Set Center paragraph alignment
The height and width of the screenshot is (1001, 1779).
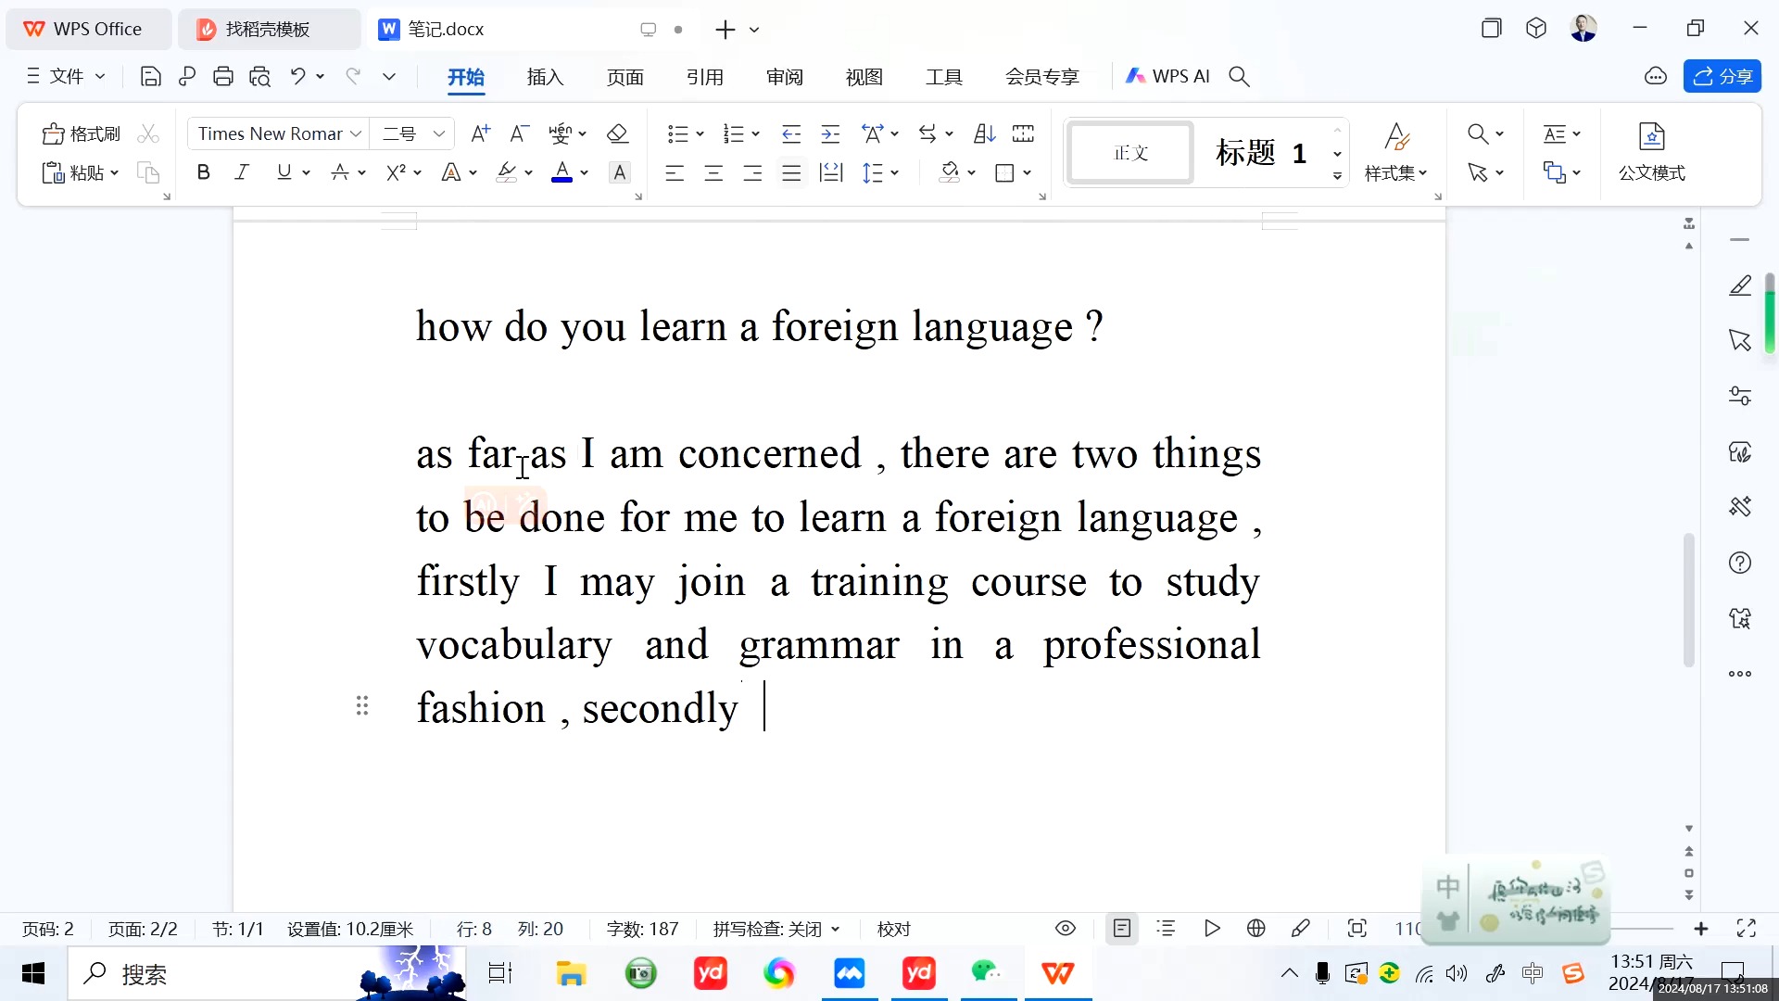click(x=713, y=173)
